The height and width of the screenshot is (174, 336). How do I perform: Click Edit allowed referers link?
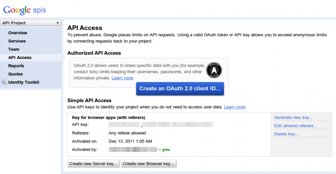296,126
